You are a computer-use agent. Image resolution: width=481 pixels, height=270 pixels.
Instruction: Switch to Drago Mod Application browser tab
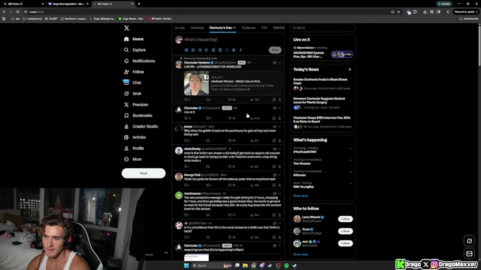[x=68, y=4]
